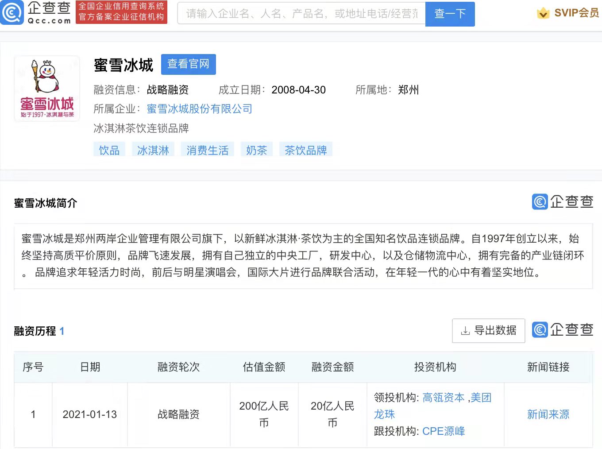Click the 蜜雪冰城简介 section heading
The image size is (602, 449).
tap(46, 203)
